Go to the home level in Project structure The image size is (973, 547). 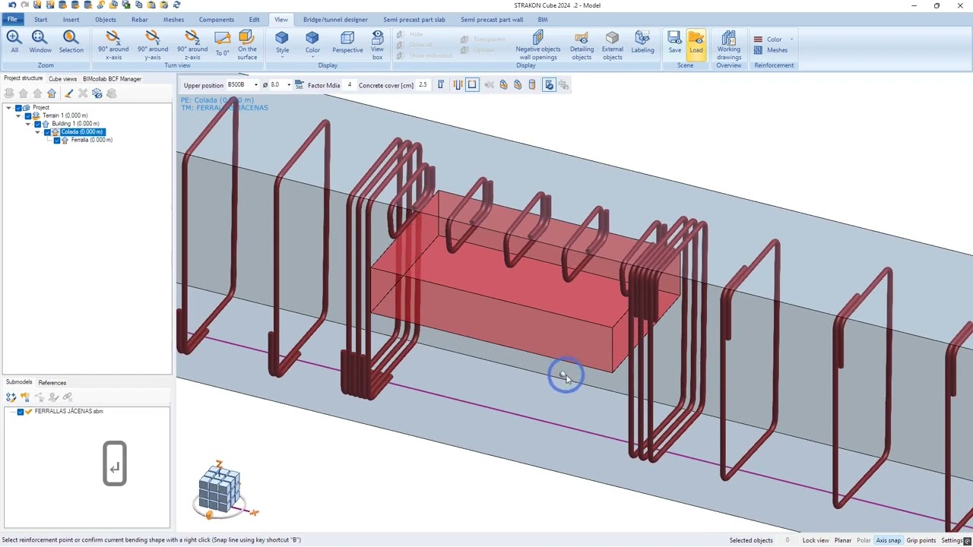pyautogui.click(x=52, y=93)
